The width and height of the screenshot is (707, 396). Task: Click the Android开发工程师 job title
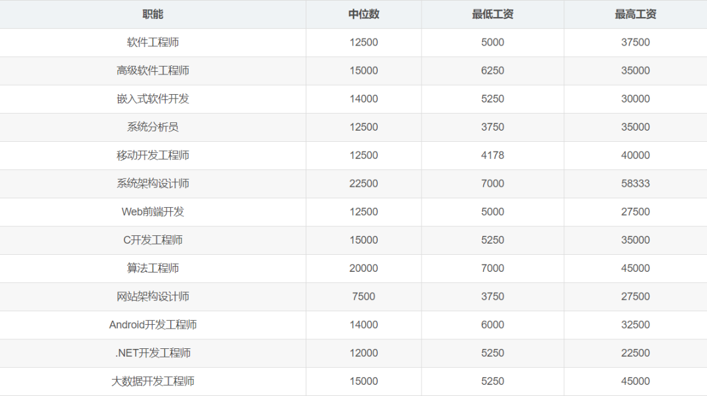point(153,325)
